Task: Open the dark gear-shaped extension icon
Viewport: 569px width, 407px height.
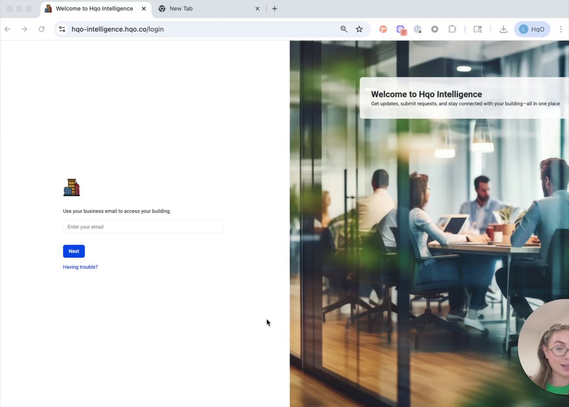Action: click(x=435, y=29)
